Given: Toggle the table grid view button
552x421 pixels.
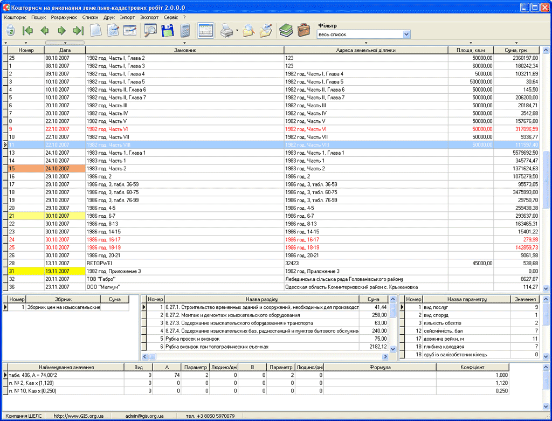Looking at the screenshot, I should 205,31.
